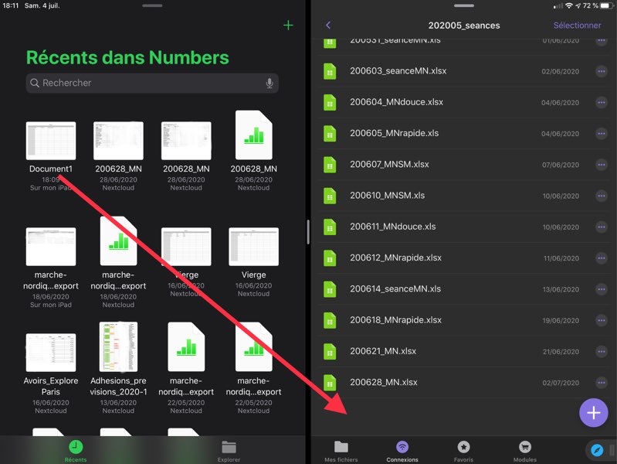Open the Favoris tab
The width and height of the screenshot is (617, 464).
point(463,451)
